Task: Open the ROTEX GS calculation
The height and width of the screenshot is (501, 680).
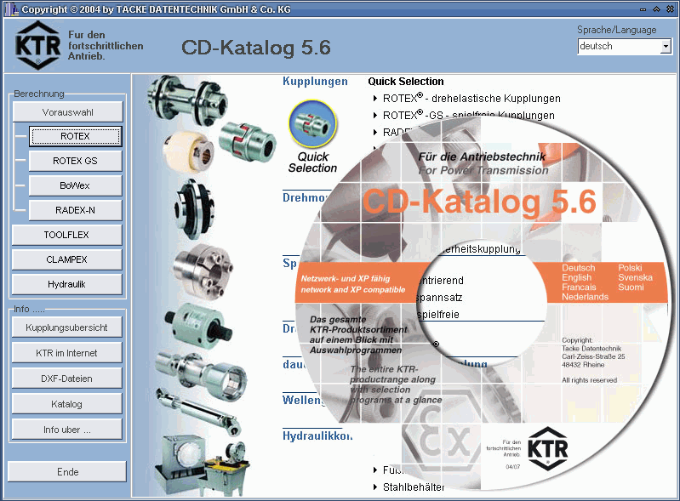Action: pyautogui.click(x=76, y=162)
